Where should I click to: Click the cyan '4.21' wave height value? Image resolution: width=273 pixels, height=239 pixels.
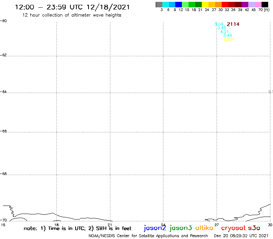pyautogui.click(x=224, y=32)
